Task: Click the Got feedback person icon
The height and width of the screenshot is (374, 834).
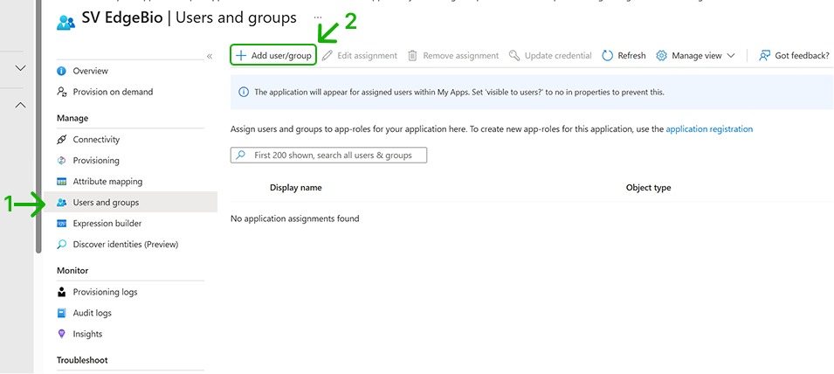Action: (764, 55)
